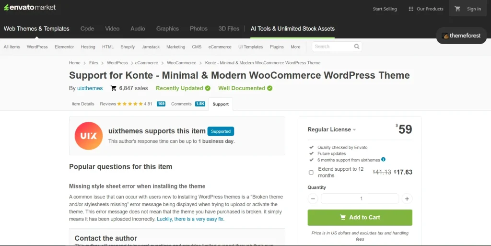
Task: Click the 1.5K comments count badge
Action: (200, 104)
